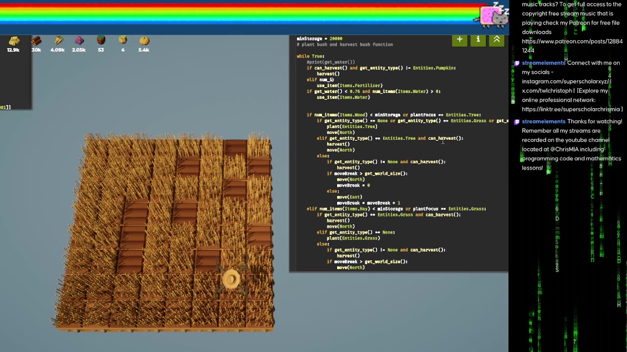Image resolution: width=627 pixels, height=352 pixels.
Task: Click the water barrel resource icon
Action: 101,41
